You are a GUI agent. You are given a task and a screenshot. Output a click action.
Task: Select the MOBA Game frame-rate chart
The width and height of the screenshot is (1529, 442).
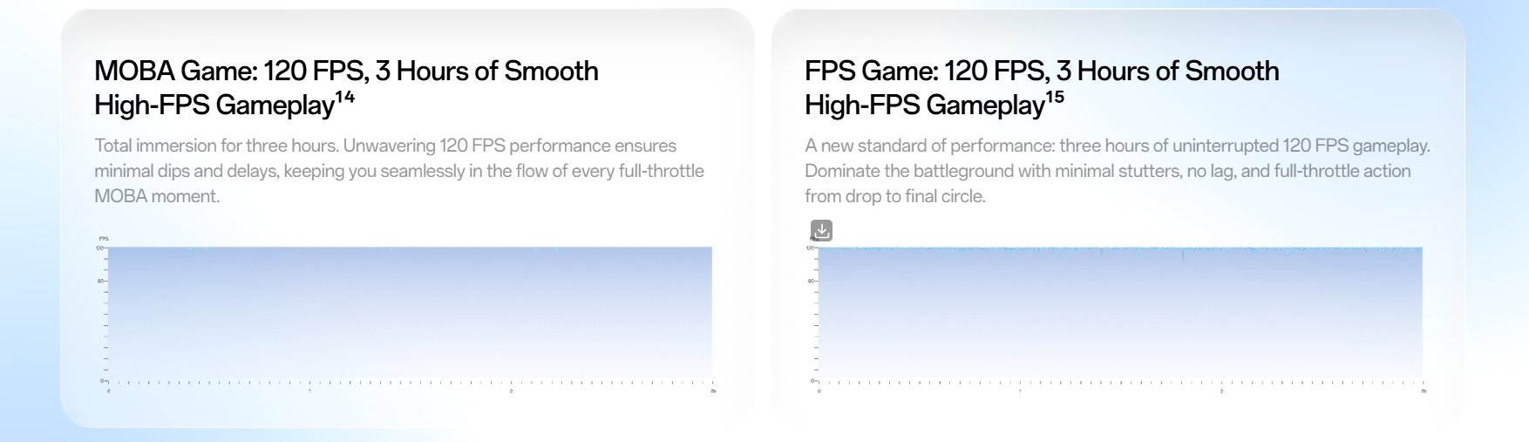[x=410, y=314]
